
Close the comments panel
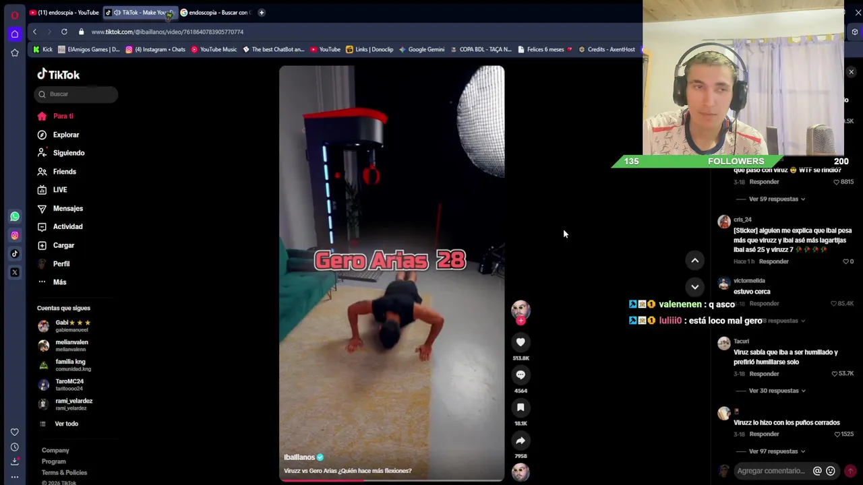tap(851, 72)
